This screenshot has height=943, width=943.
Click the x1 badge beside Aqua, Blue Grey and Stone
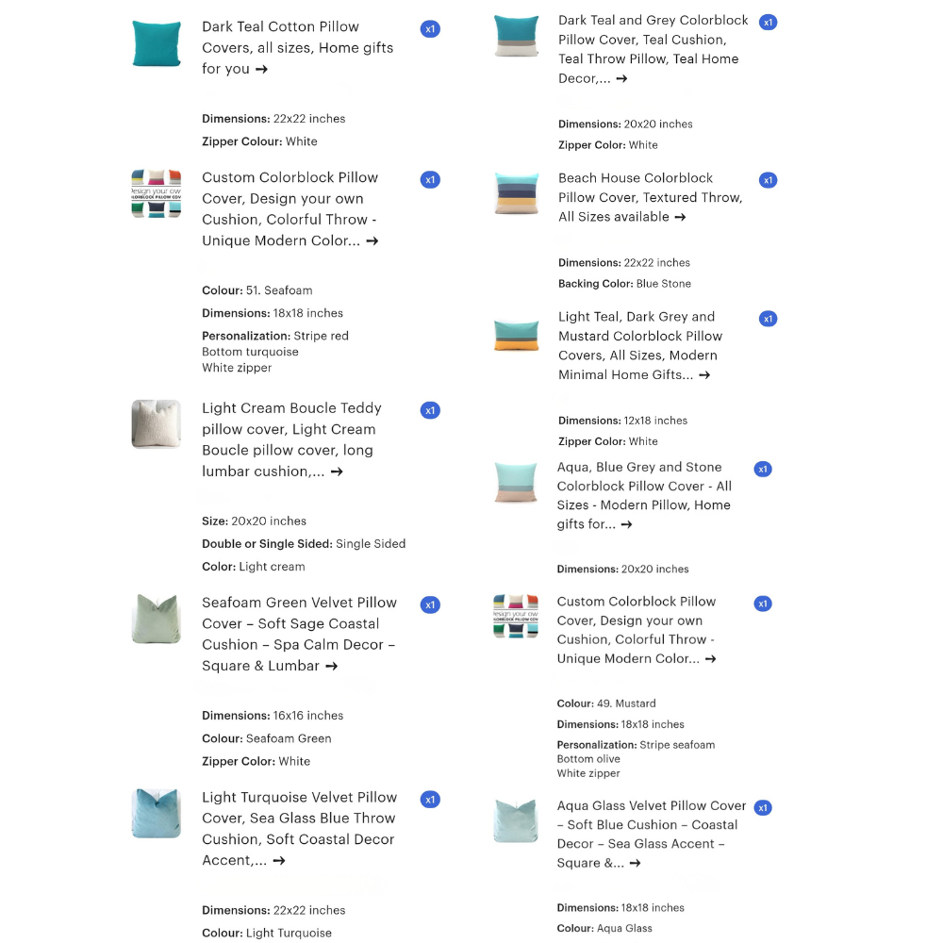point(763,469)
